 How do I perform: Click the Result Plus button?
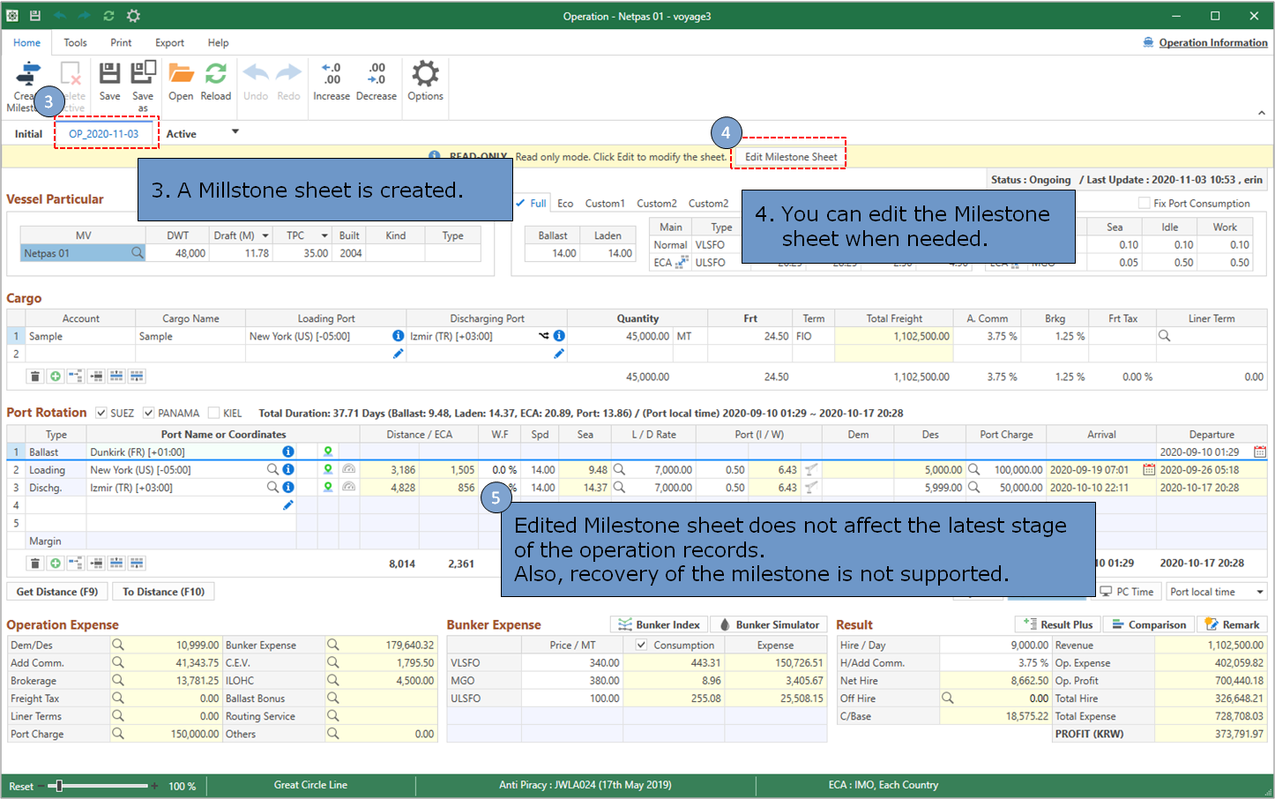click(1058, 624)
